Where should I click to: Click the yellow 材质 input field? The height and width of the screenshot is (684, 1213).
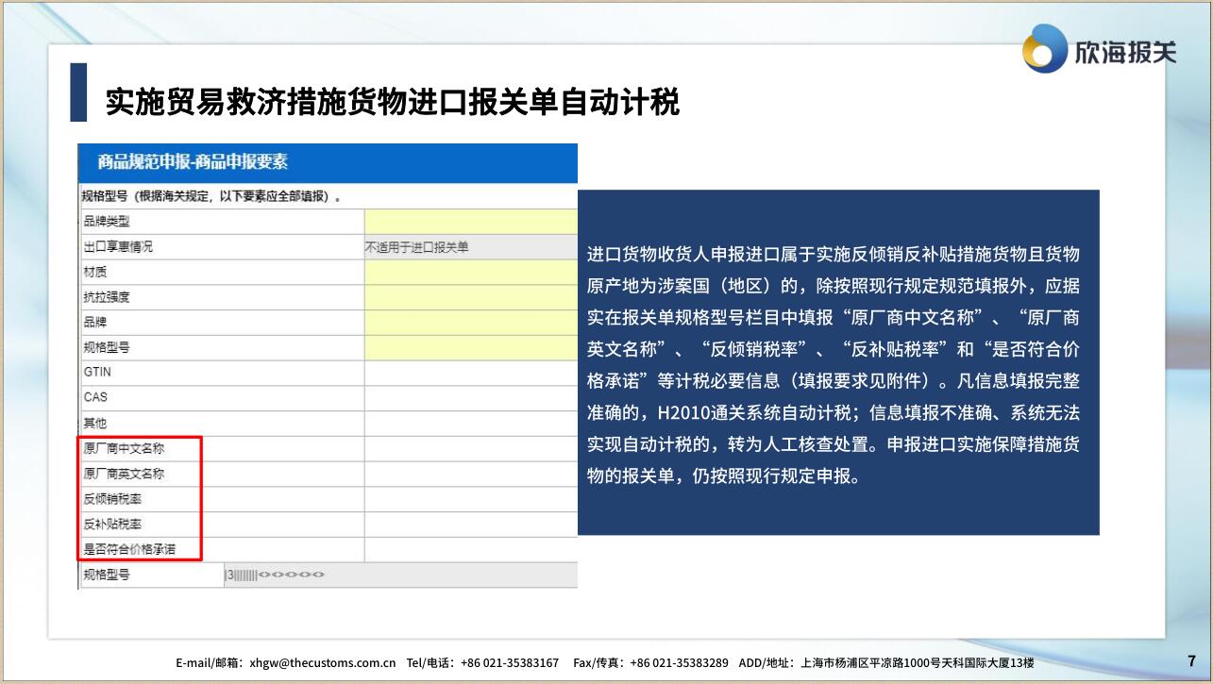point(470,273)
